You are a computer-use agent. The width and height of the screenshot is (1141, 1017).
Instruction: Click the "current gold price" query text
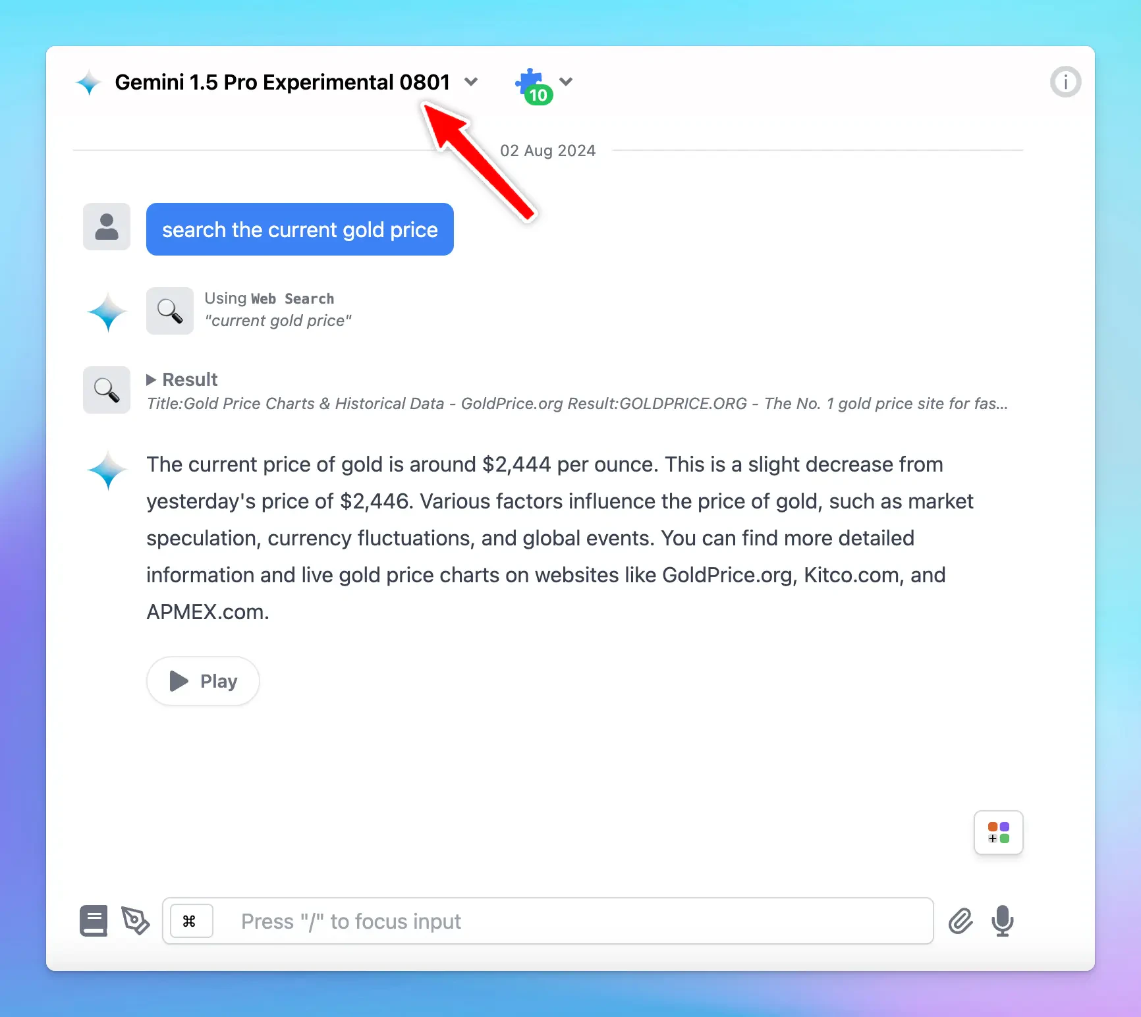coord(278,321)
